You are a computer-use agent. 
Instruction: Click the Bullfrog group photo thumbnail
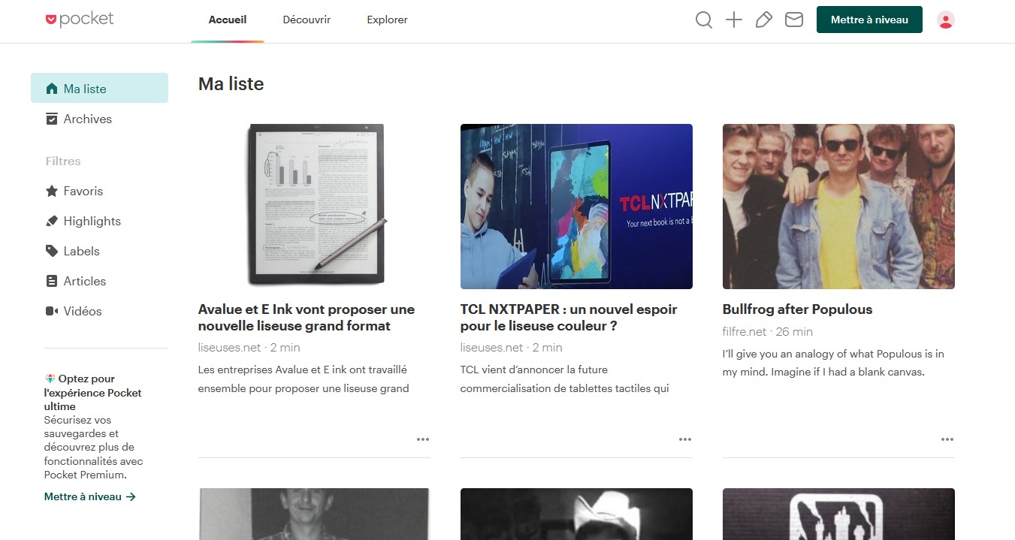coord(838,207)
